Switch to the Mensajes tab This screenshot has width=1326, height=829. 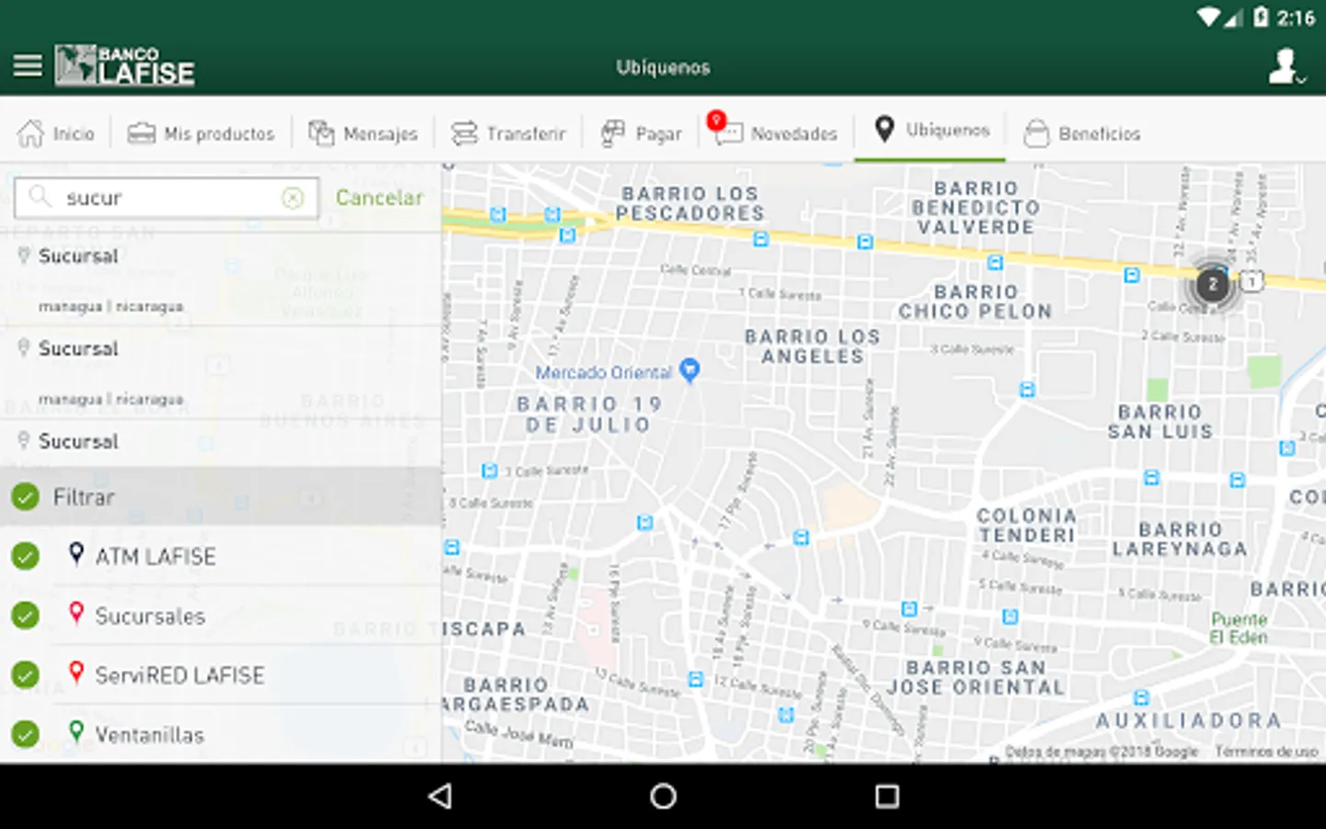(363, 134)
